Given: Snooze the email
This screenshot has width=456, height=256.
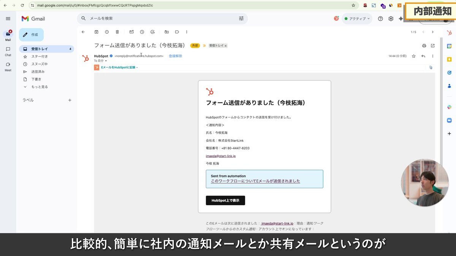Looking at the screenshot, I should point(141,32).
